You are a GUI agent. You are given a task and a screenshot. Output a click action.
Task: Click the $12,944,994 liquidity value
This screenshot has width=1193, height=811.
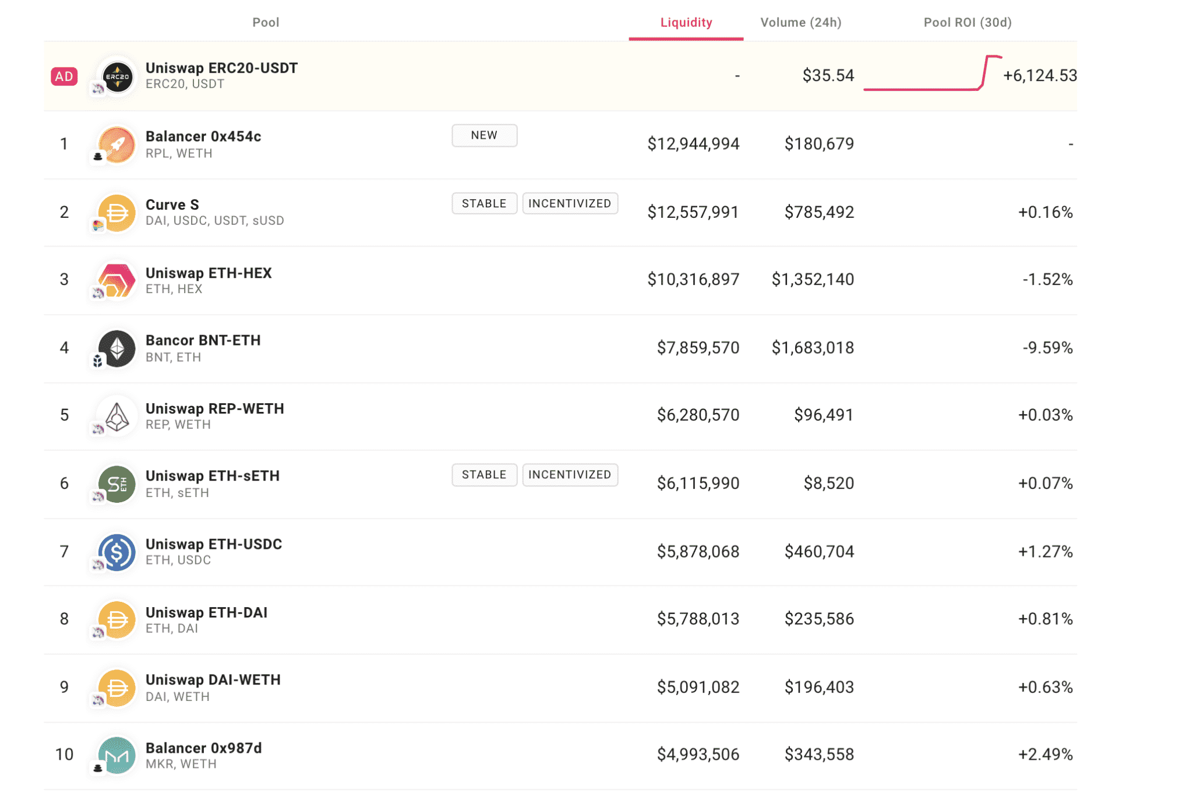click(693, 144)
